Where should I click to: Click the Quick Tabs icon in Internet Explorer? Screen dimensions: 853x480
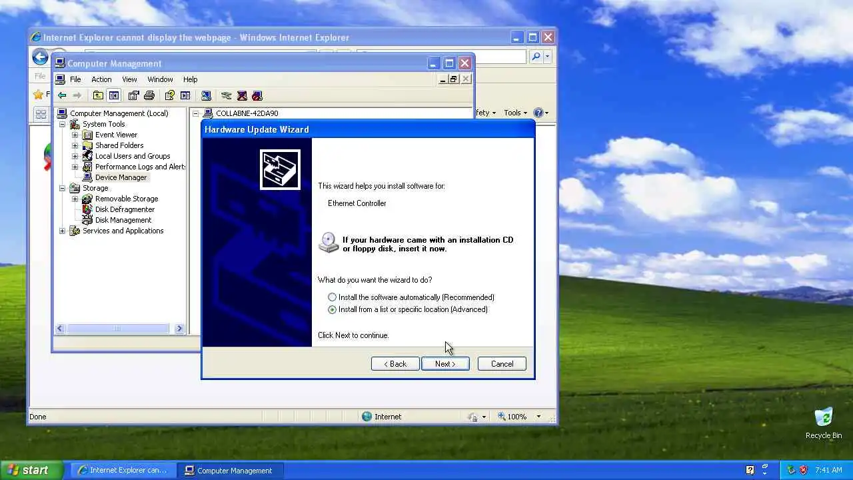coord(41,114)
